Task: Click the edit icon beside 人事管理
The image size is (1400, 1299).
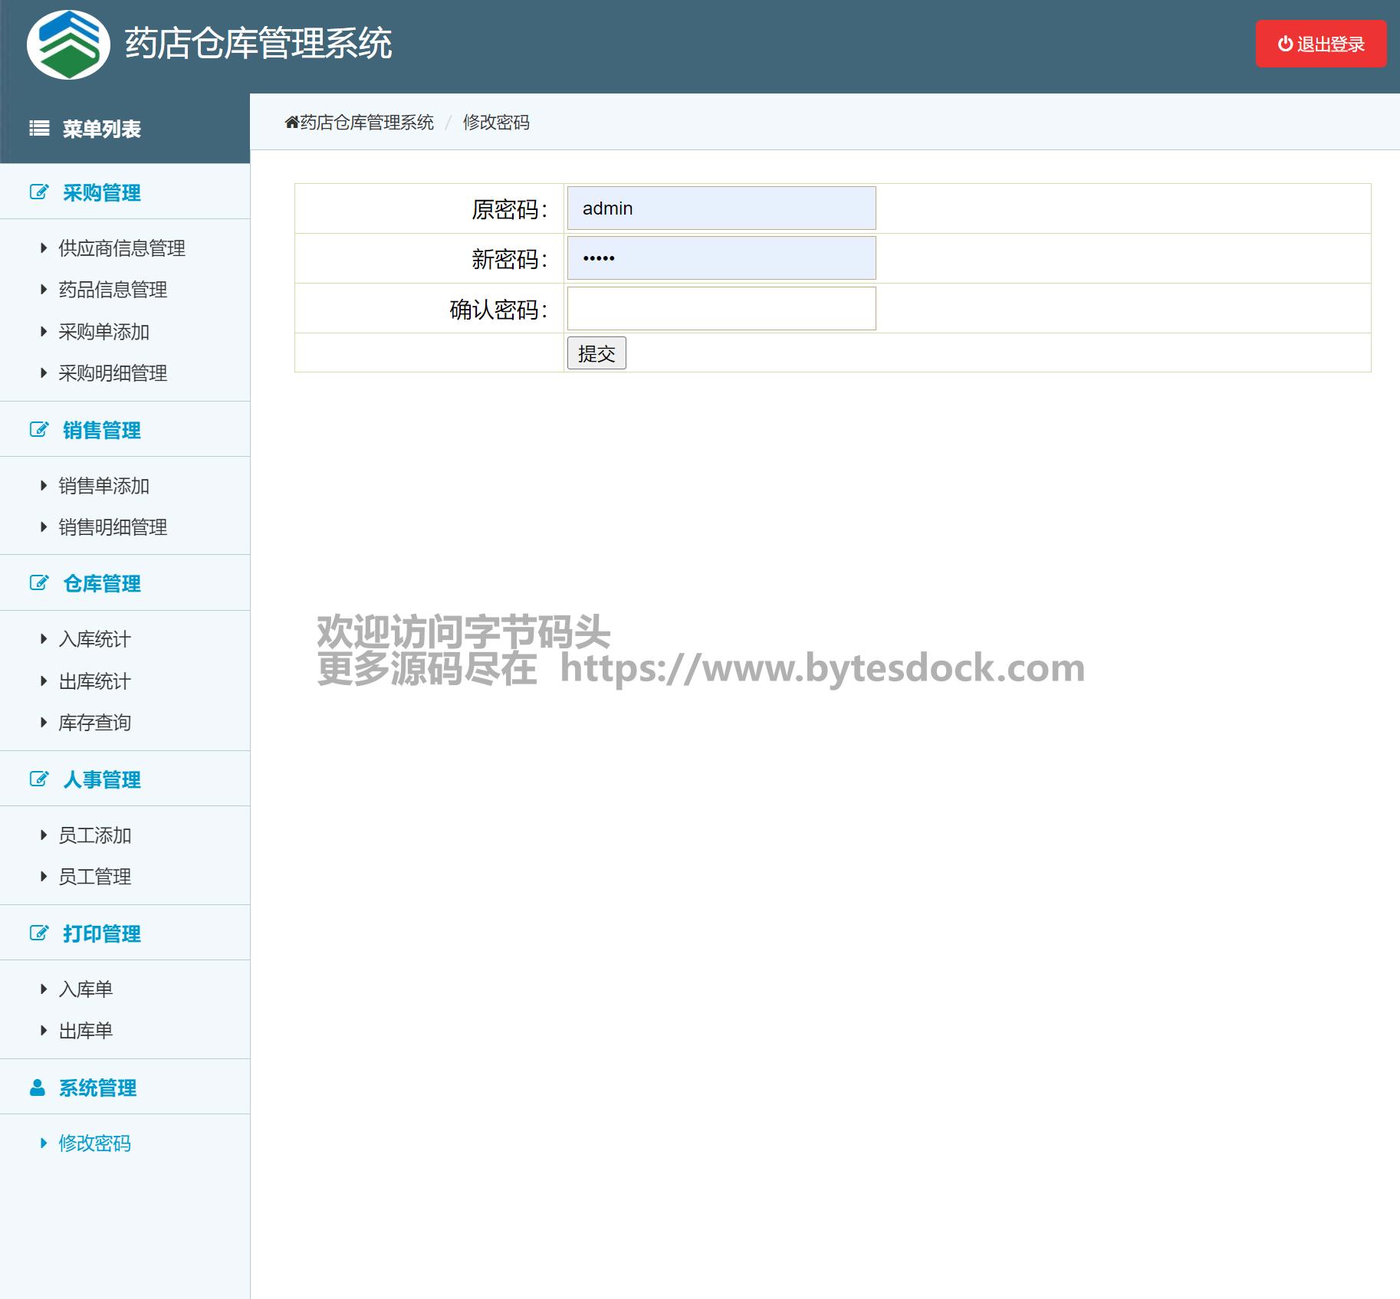Action: pyautogui.click(x=39, y=779)
